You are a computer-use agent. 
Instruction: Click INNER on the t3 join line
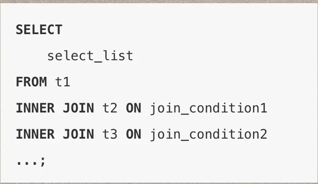35,134
